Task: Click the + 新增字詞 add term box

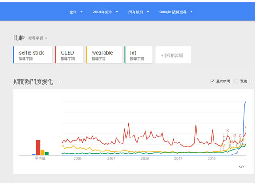Action: point(173,55)
